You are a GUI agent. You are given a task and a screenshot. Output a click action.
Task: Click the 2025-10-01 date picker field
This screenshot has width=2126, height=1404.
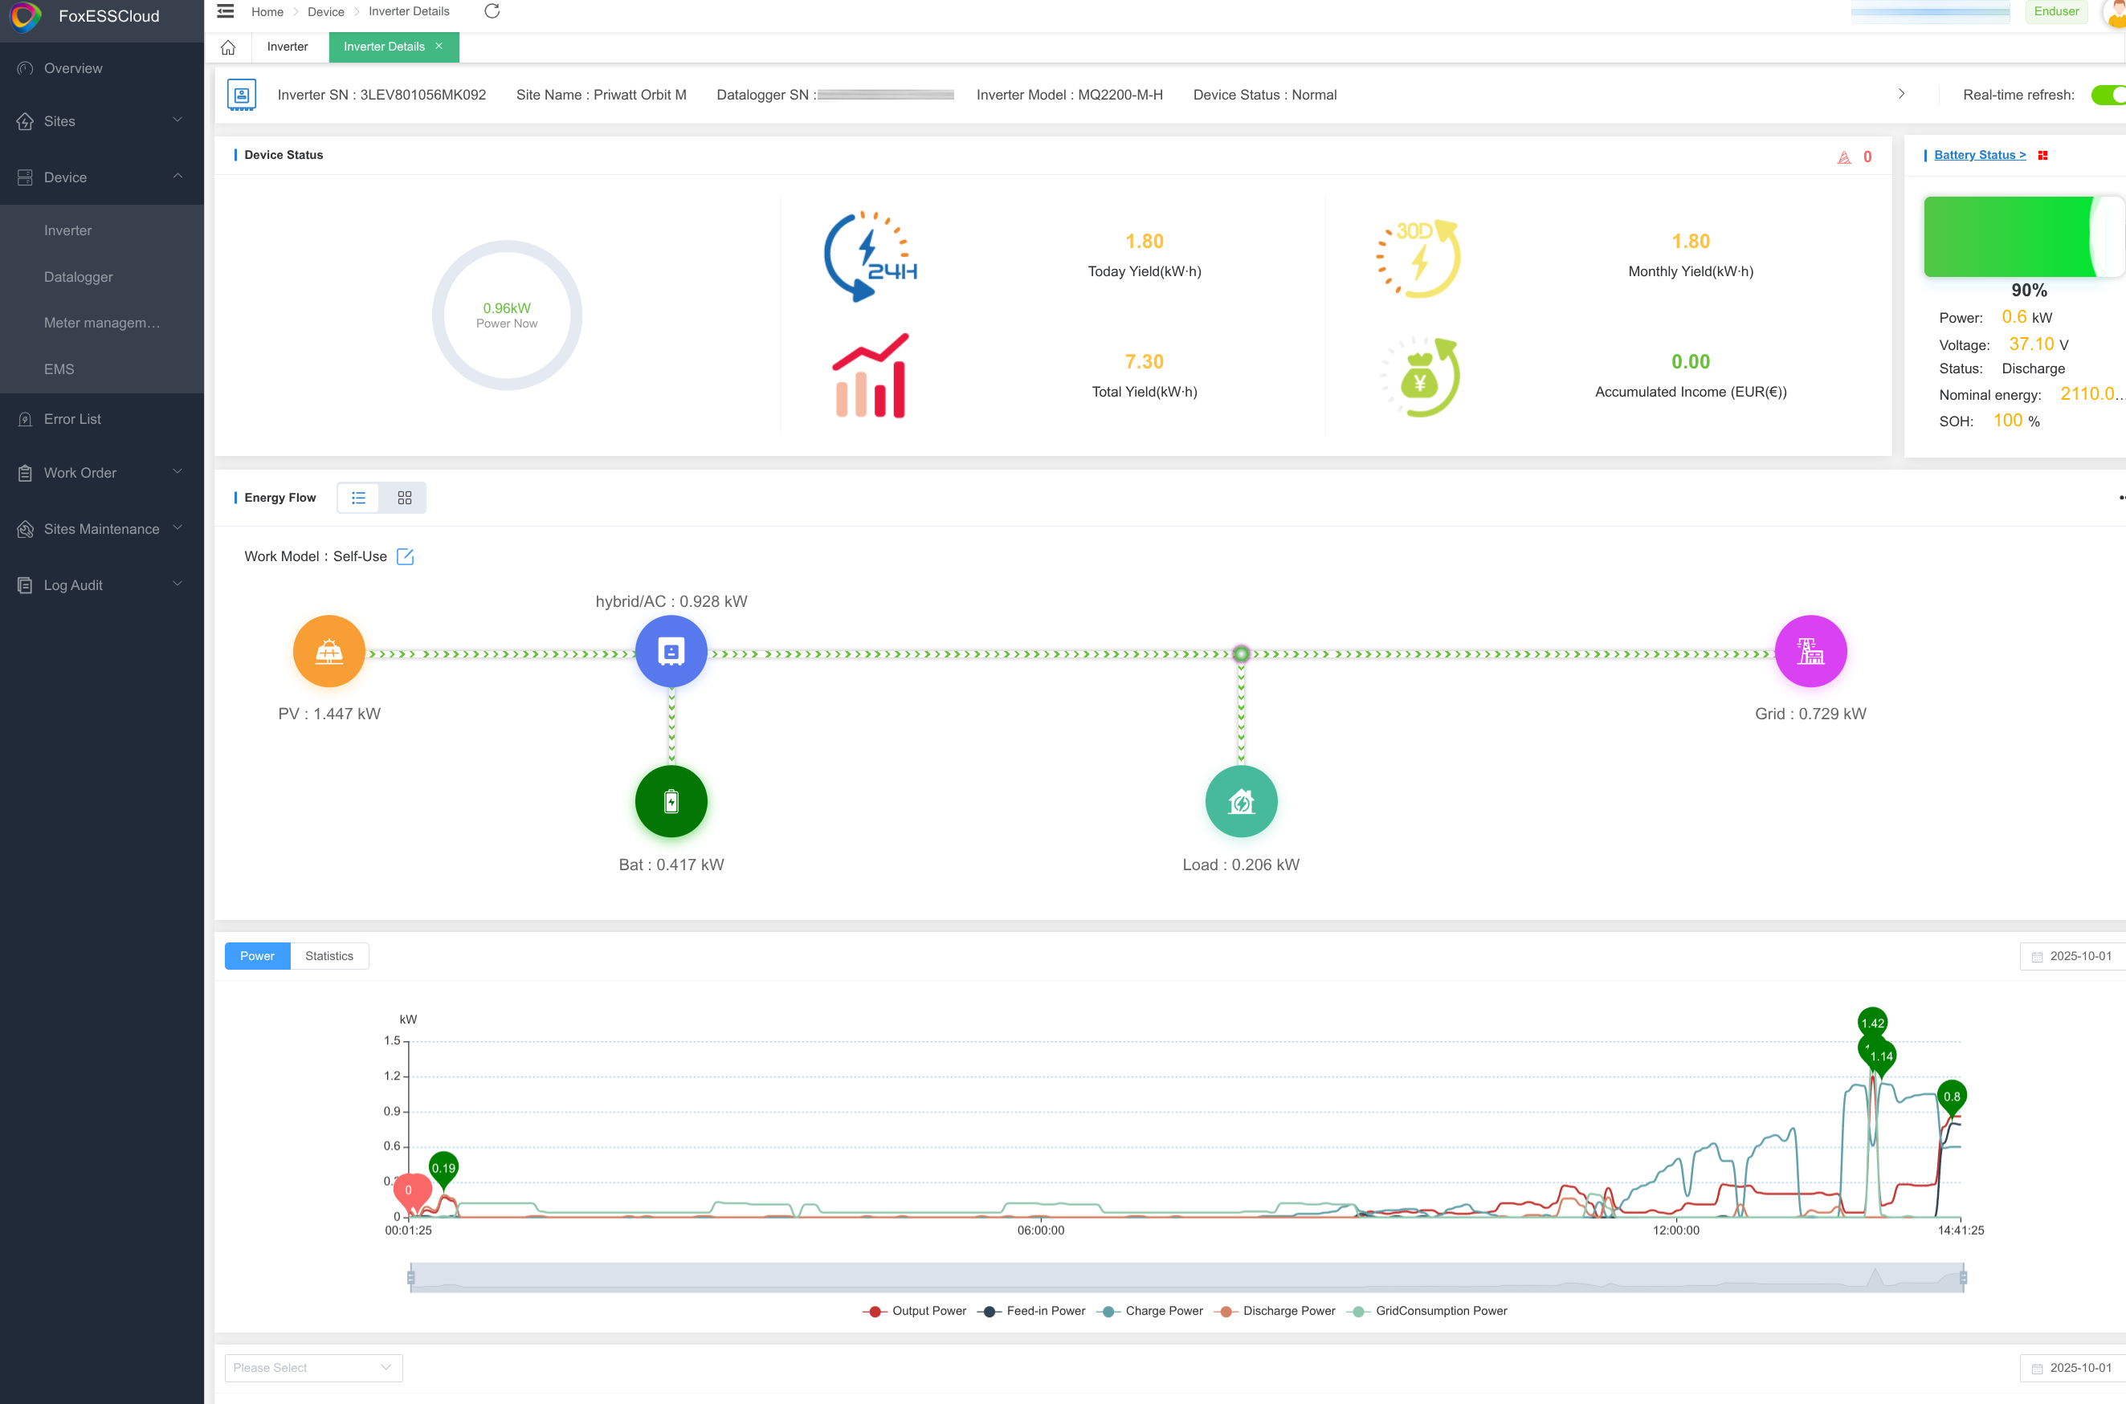coord(2077,956)
